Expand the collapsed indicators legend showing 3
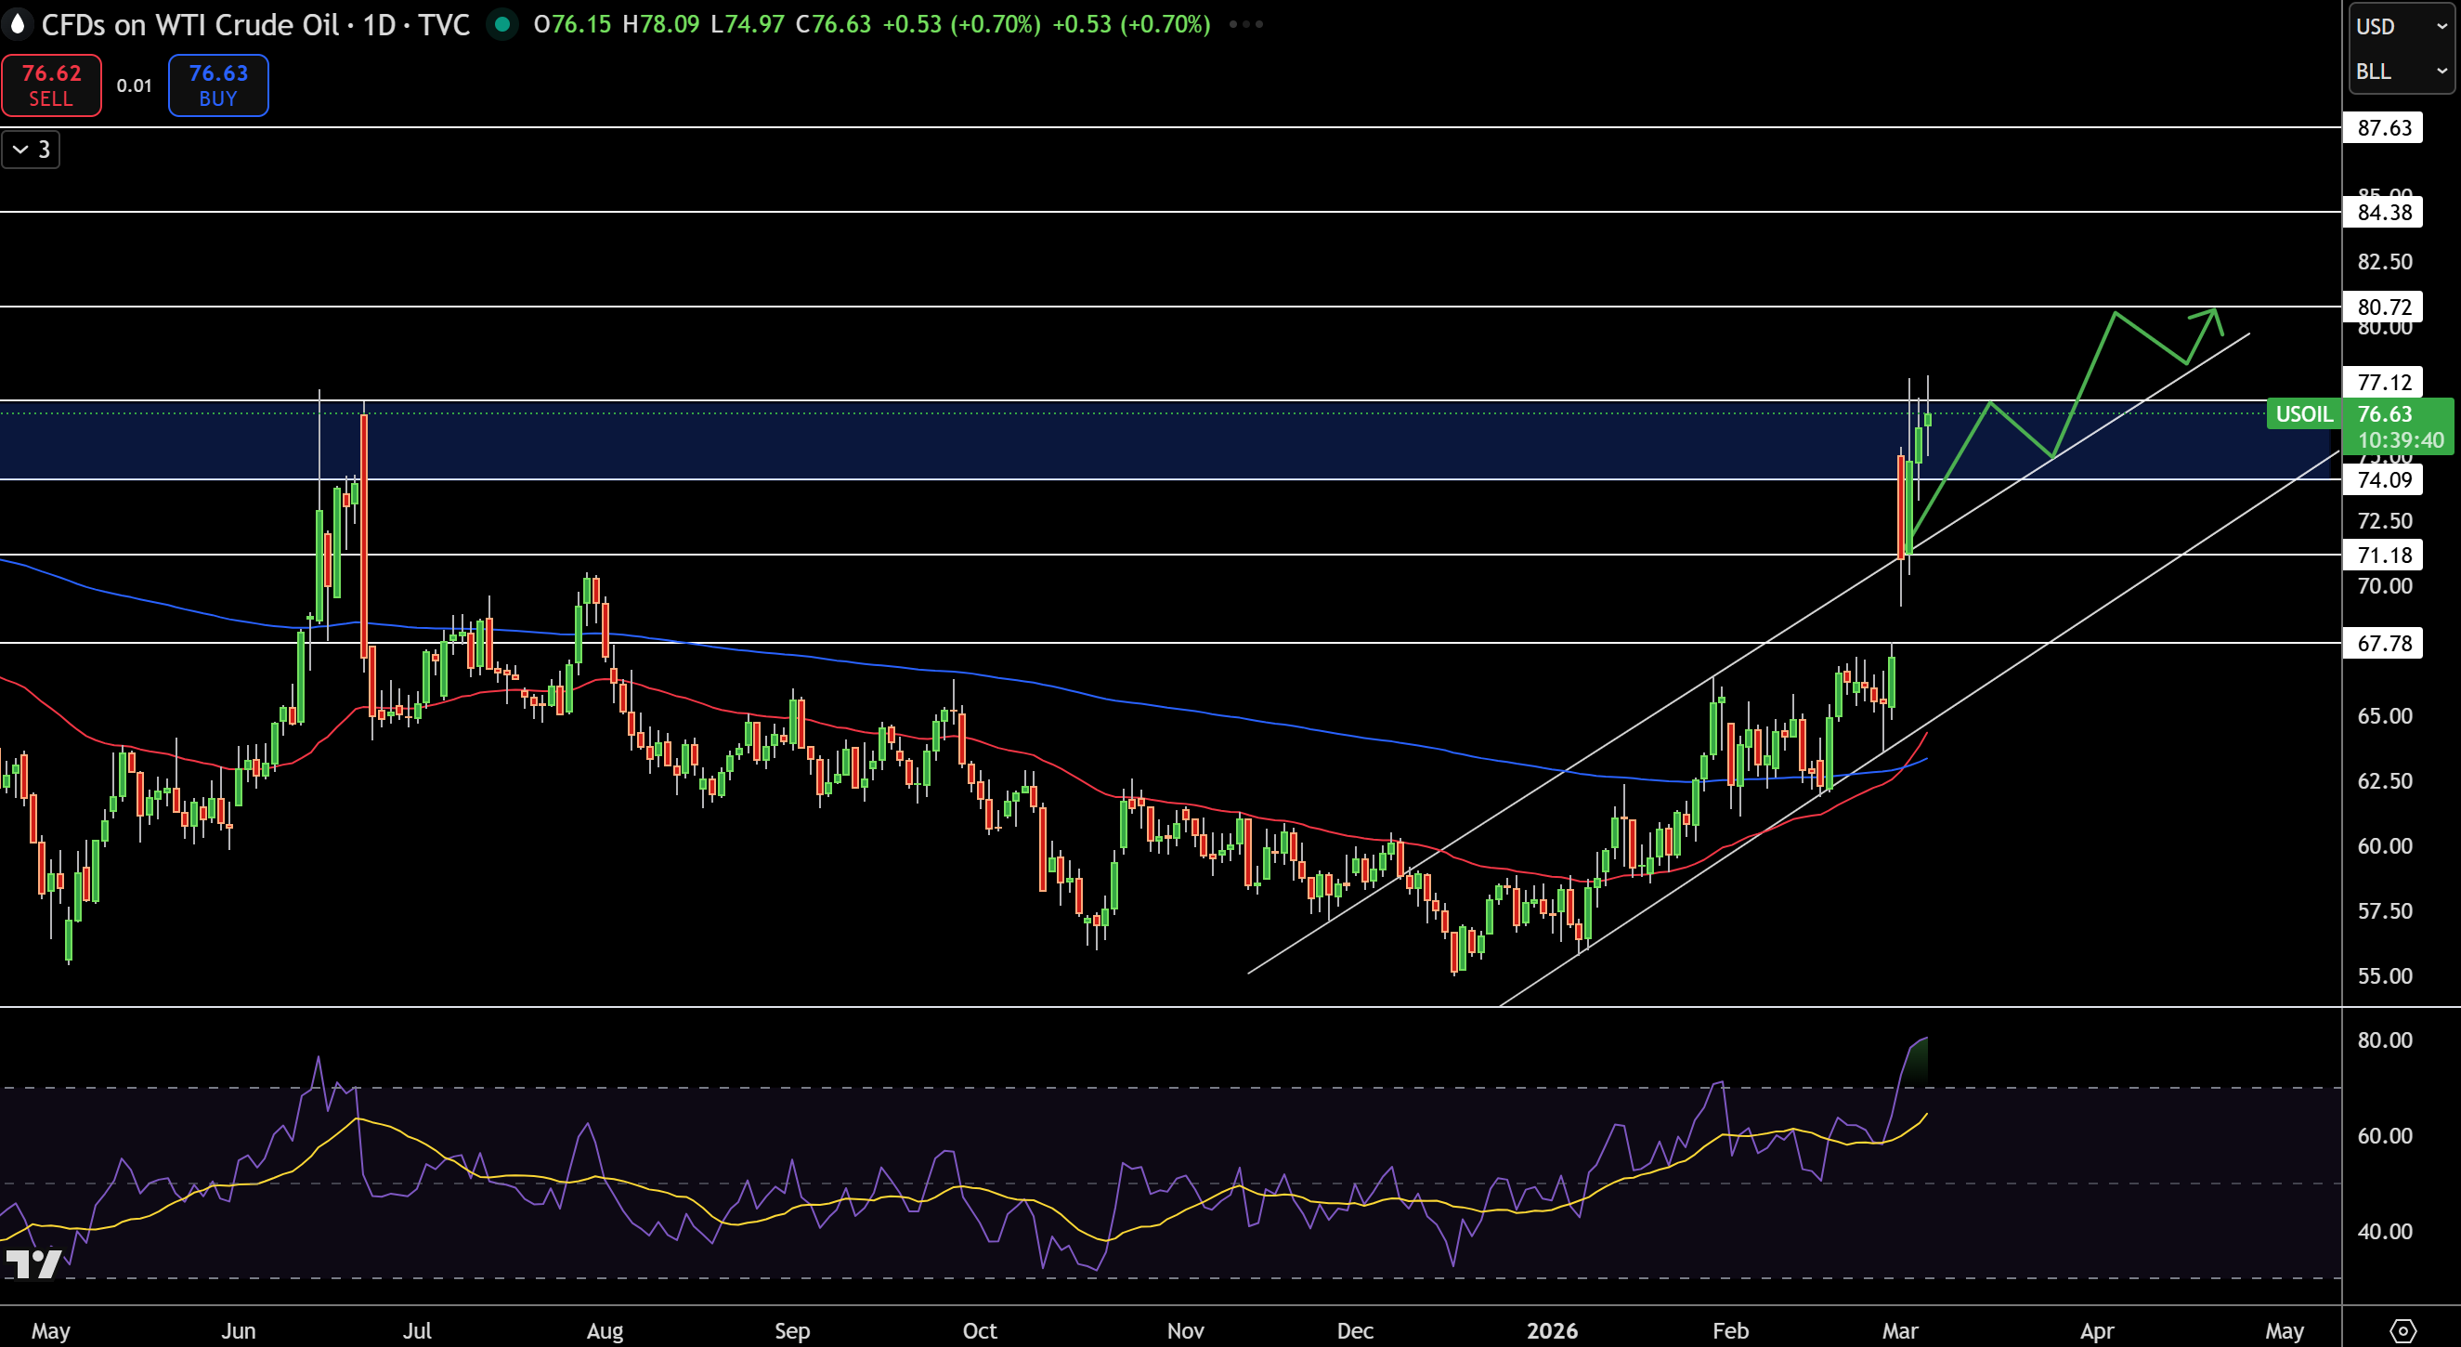Viewport: 2461px width, 1347px height. click(31, 150)
